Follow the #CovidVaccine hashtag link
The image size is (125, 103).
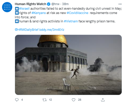pos(77,13)
